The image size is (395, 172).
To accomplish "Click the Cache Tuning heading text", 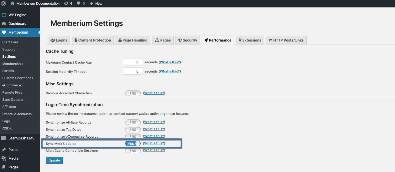I will point(60,51).
